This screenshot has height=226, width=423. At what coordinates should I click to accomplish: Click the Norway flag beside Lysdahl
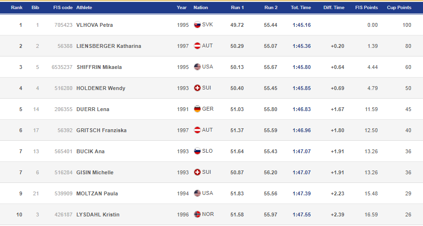(x=197, y=214)
